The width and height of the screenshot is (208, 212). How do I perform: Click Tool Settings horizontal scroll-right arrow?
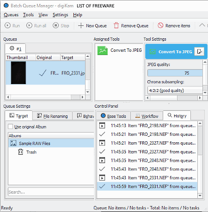click(x=200, y=98)
